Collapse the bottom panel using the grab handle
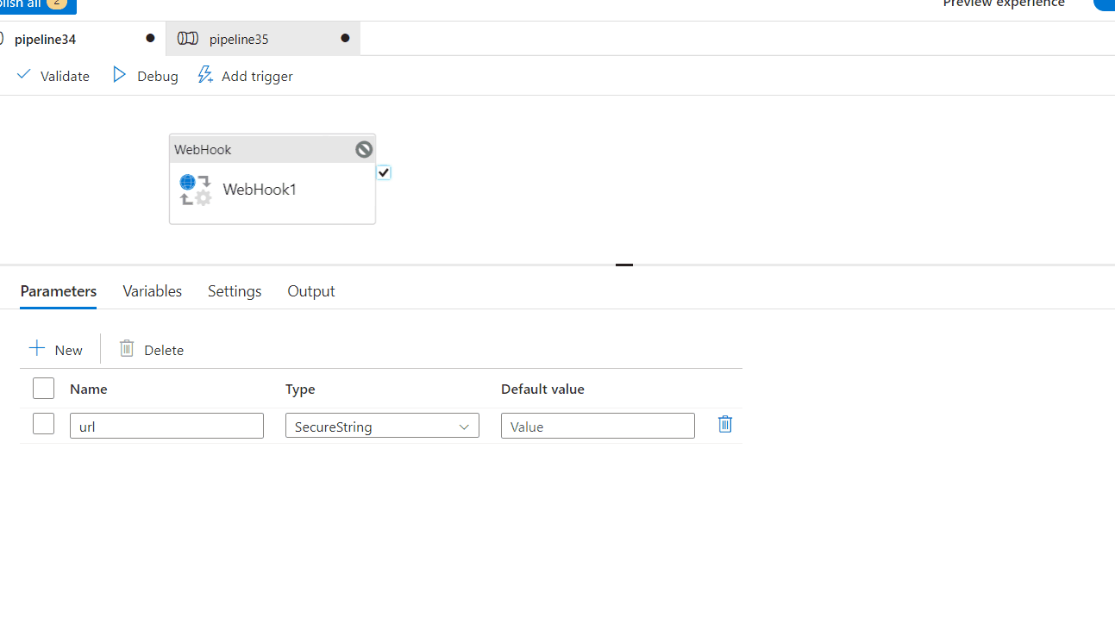Image resolution: width=1115 pixels, height=617 pixels. (x=623, y=265)
